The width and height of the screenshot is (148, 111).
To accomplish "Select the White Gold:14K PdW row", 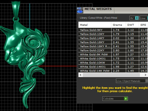I will [x=113, y=71].
